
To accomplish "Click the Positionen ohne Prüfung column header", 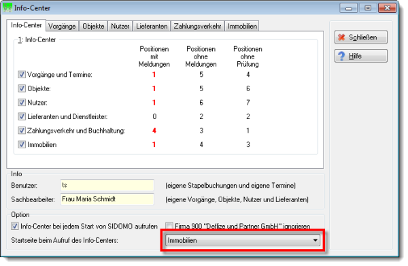I will tap(248, 56).
